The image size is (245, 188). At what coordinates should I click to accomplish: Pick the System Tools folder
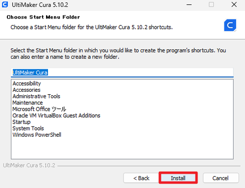28,128
